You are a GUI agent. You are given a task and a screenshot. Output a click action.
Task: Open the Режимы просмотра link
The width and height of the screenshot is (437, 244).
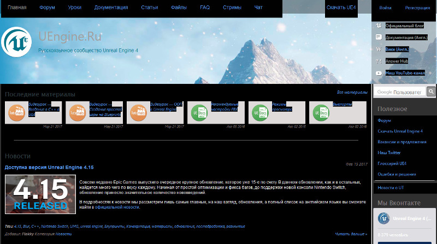pyautogui.click(x=282, y=107)
